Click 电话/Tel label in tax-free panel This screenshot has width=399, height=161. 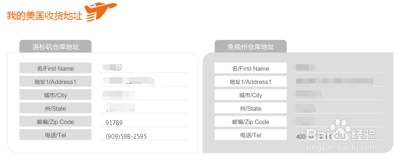tap(251, 135)
